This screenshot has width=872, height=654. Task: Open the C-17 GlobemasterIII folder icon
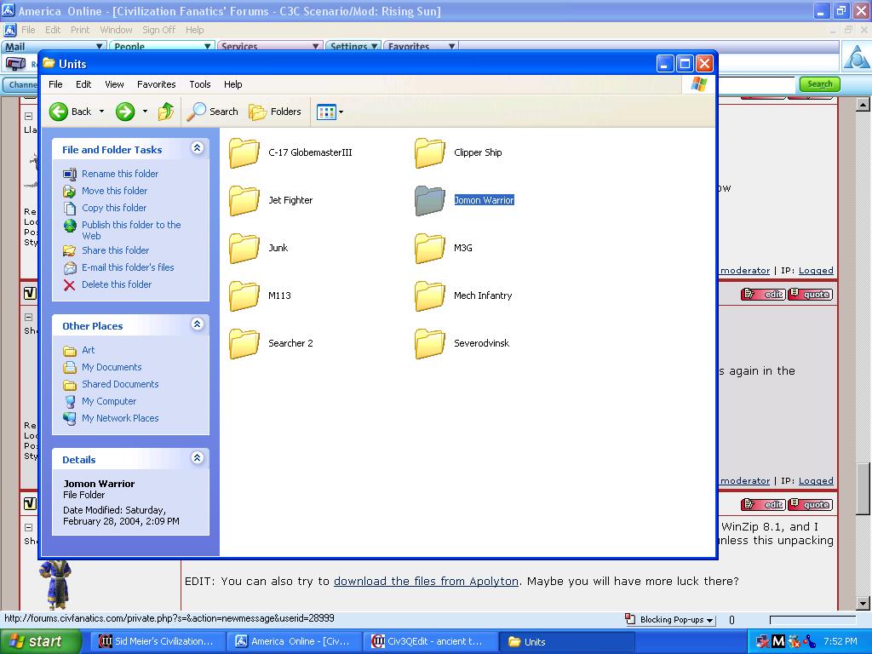tap(244, 153)
